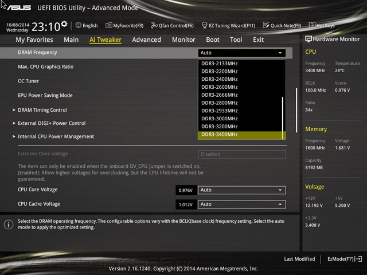Viewport: 367px width, 275px height.
Task: Click the CPU Core Voltage label
Action: pos(38,190)
